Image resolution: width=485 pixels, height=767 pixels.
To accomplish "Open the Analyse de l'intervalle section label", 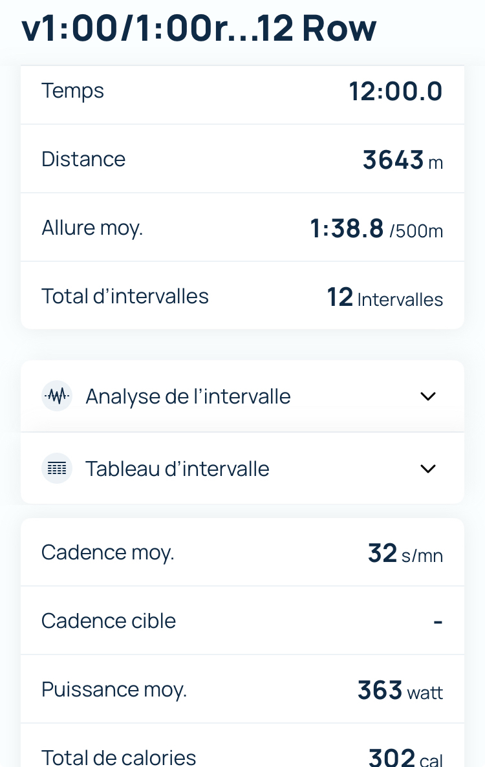I will coord(188,396).
